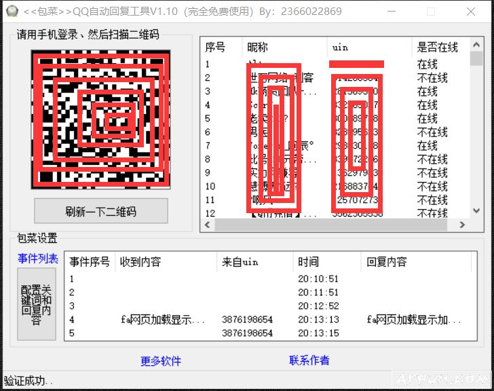This screenshot has width=494, height=391.
Task: Select 在线 status of contact row 3
Action: click(427, 92)
